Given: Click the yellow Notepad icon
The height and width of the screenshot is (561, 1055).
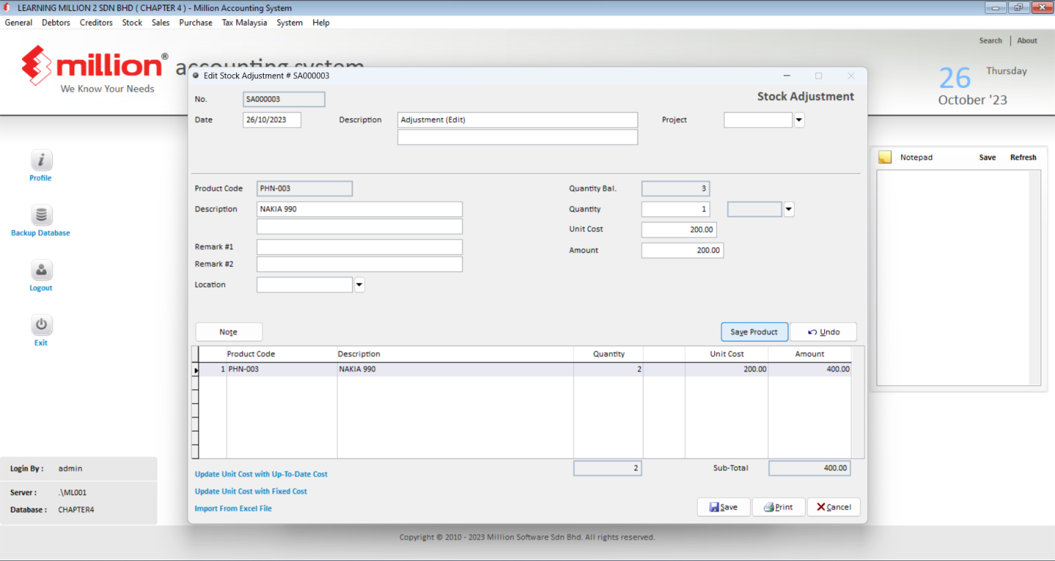Looking at the screenshot, I should coord(885,157).
